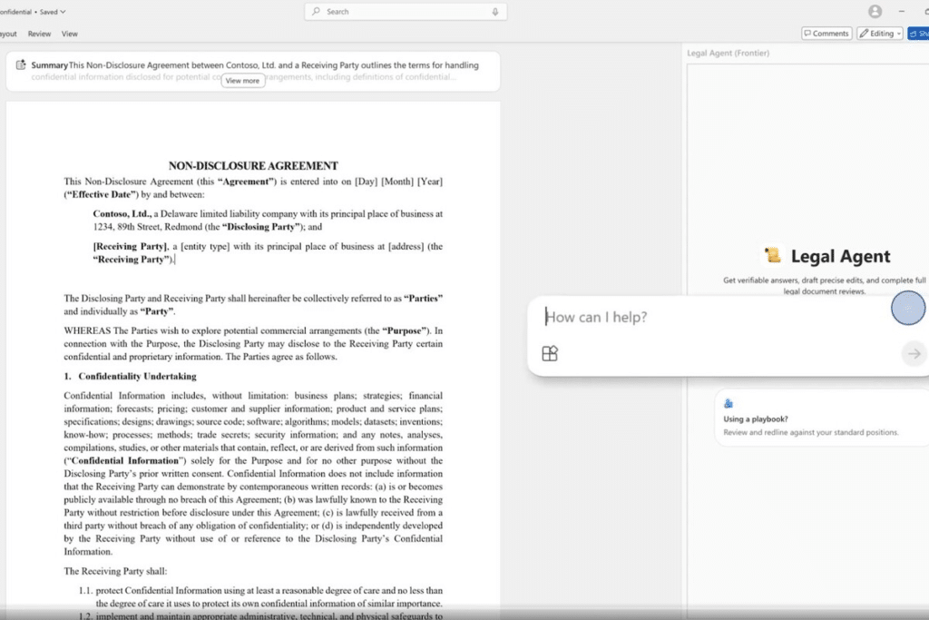Click the send arrow in the prompt box
Image resolution: width=929 pixels, height=620 pixels.
click(914, 354)
